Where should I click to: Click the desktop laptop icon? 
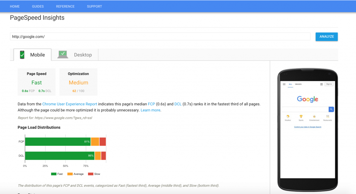click(x=63, y=54)
